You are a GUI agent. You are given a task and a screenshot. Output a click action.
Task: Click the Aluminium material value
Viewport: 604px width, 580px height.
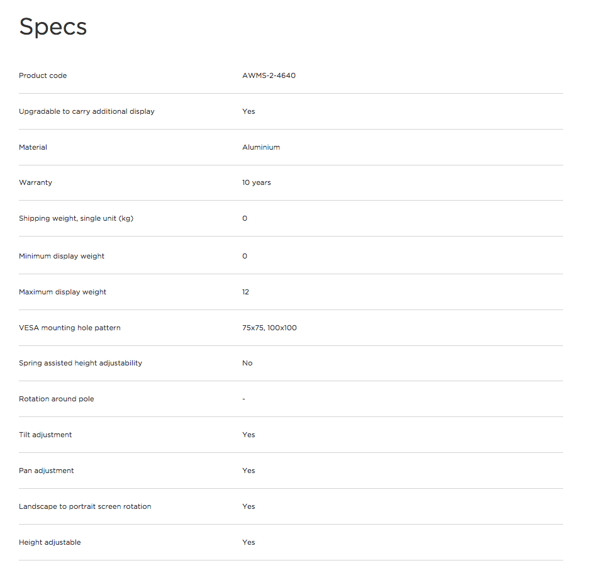pos(261,147)
